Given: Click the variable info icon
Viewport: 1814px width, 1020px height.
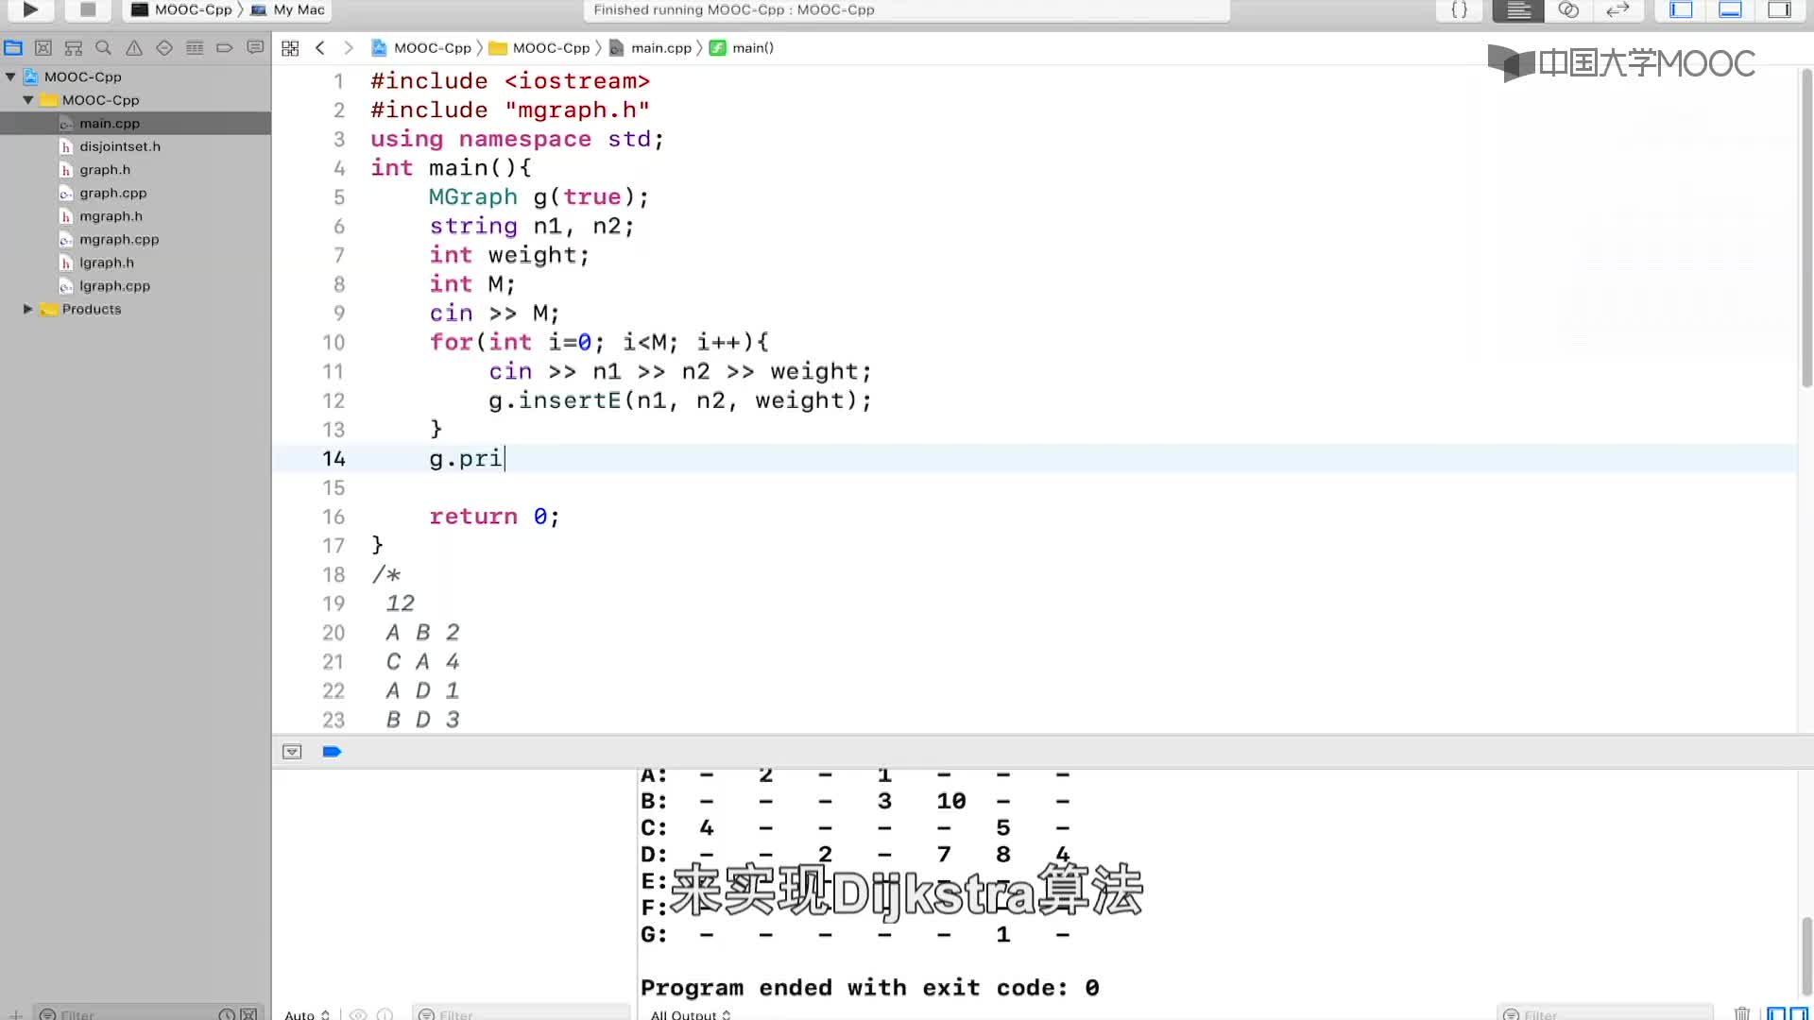Looking at the screenshot, I should [385, 1014].
